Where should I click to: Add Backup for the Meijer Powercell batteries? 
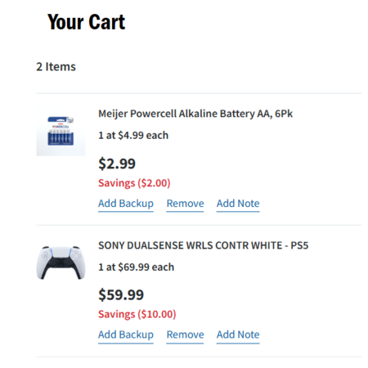point(126,204)
